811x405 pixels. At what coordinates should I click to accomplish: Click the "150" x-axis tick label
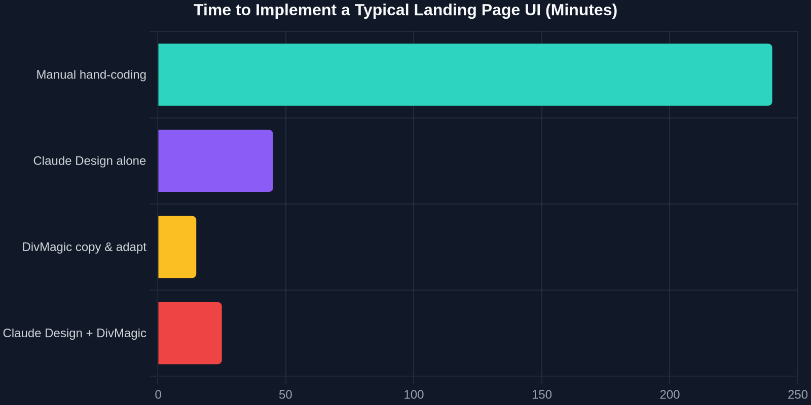(x=542, y=395)
